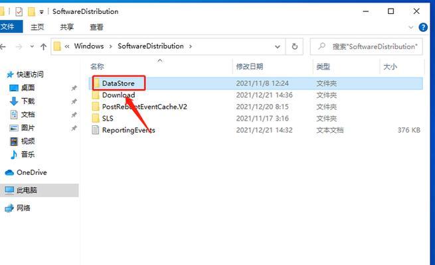Expand the hidden path breadcrumb chevrons
The image size is (435, 265).
pos(67,46)
